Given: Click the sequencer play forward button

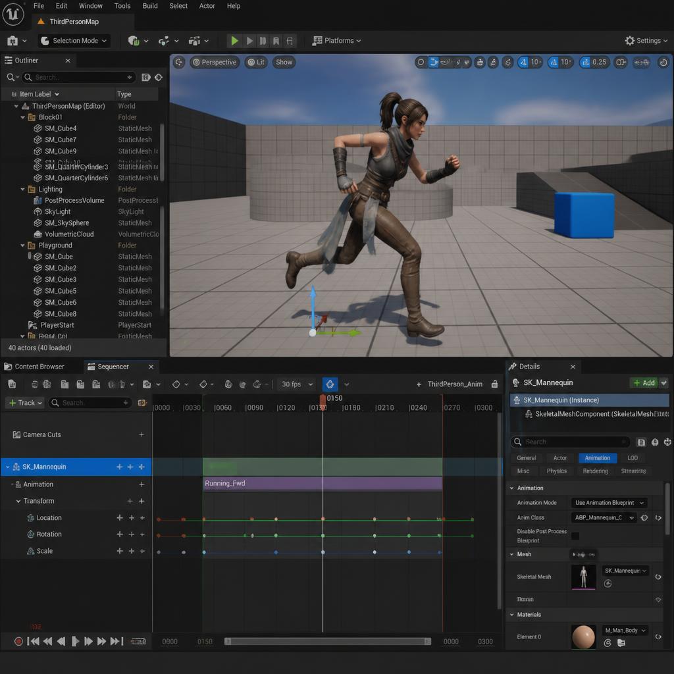Looking at the screenshot, I should pyautogui.click(x=75, y=642).
